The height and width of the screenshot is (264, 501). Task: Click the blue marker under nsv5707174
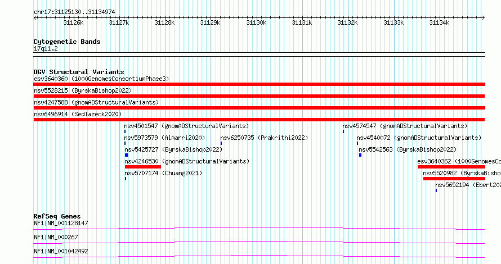pos(126,179)
